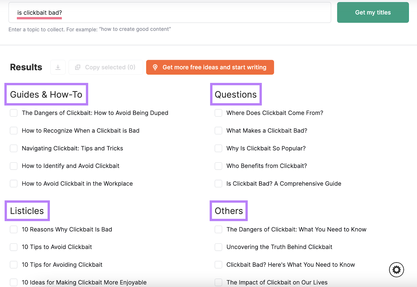
Task: Click the download results icon
Action: pos(58,67)
